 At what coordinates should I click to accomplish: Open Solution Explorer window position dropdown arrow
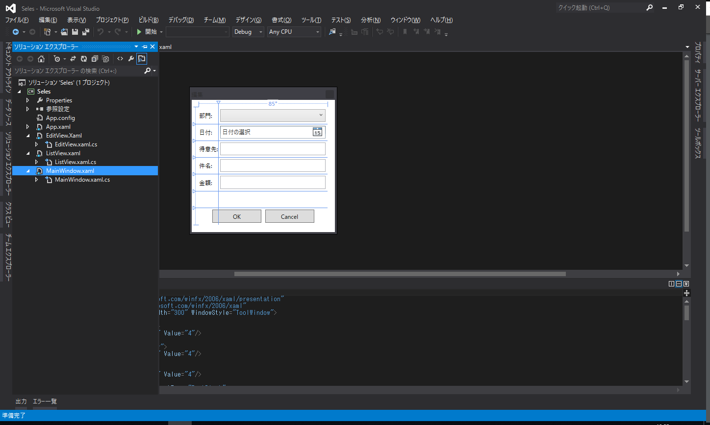click(136, 47)
